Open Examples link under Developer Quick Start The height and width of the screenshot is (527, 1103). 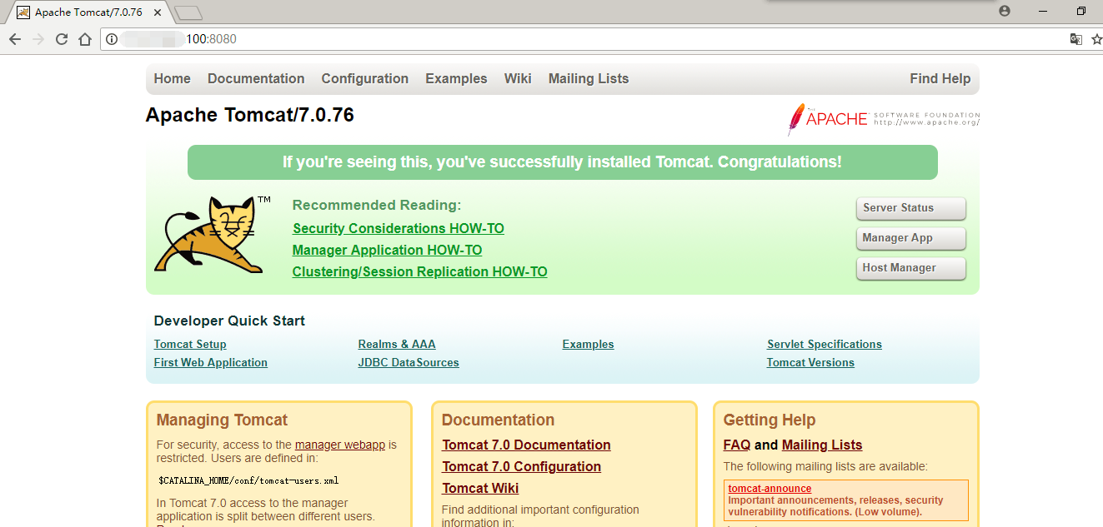tap(589, 345)
